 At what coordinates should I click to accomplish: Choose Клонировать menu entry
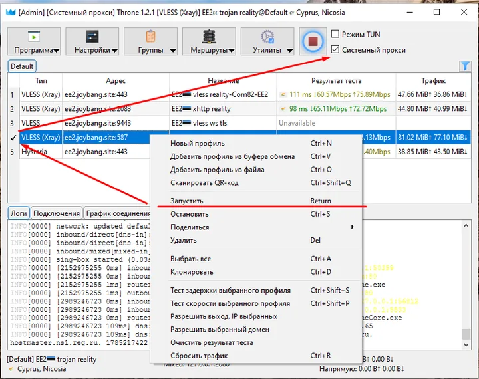tap(256, 272)
